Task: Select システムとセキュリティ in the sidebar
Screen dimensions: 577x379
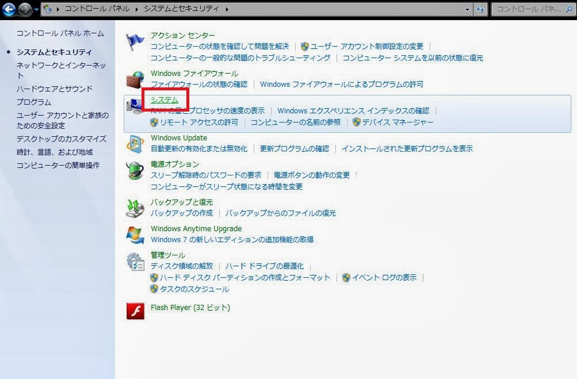Action: 54,52
